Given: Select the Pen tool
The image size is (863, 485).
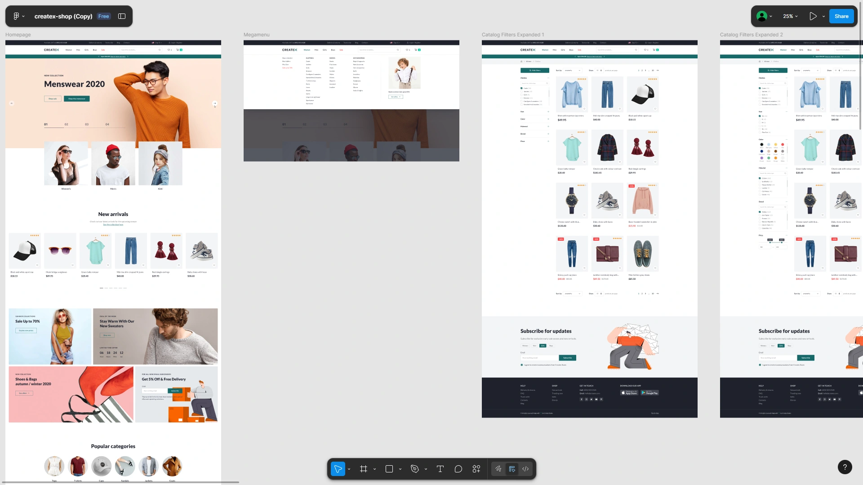Looking at the screenshot, I should click(414, 469).
